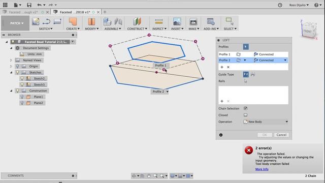The width and height of the screenshot is (325, 183).
Task: Collapse the Construction tree node
Action: coord(11,90)
